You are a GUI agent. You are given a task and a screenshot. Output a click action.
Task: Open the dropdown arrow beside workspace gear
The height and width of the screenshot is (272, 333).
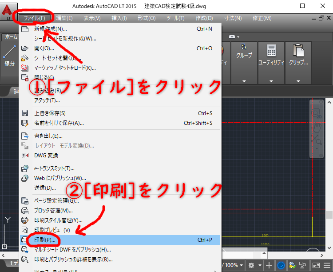[260, 265]
